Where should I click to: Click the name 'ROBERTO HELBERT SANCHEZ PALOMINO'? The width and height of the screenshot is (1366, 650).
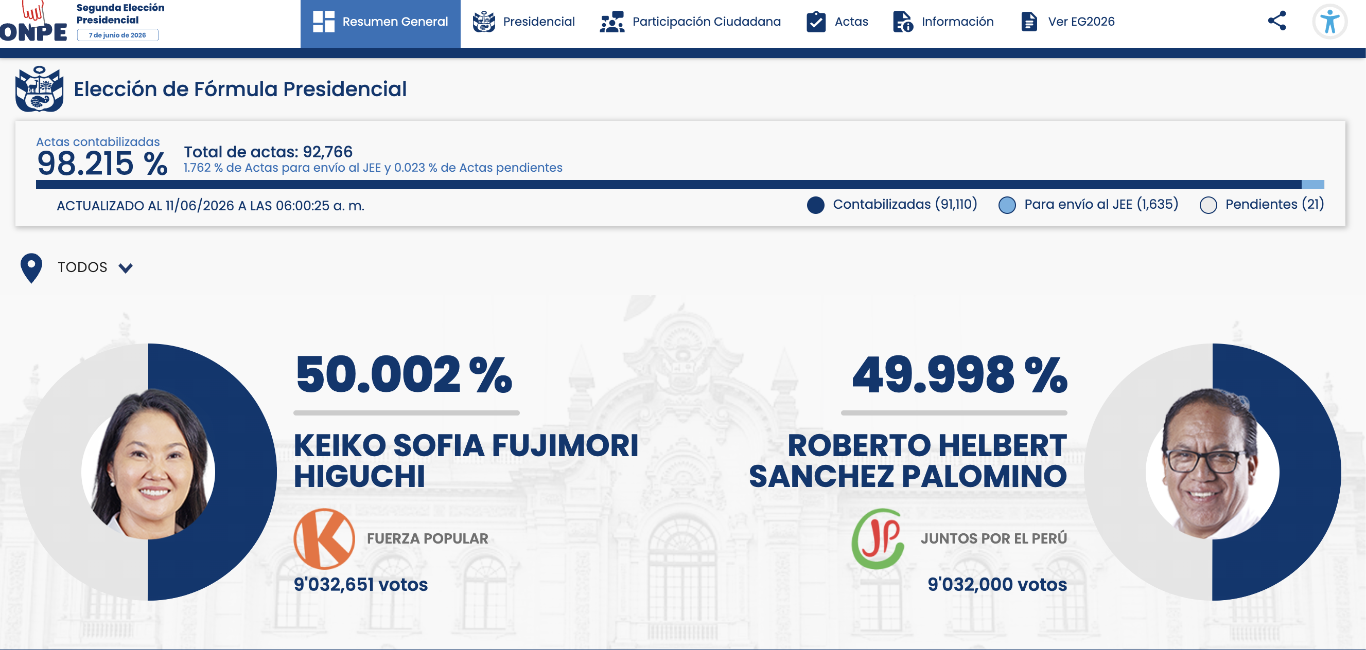point(908,460)
